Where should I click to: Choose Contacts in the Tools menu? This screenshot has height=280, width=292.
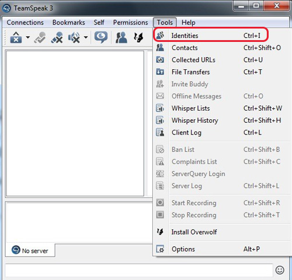221,48
